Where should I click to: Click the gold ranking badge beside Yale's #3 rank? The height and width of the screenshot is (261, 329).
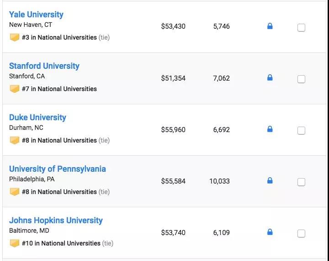15,37
